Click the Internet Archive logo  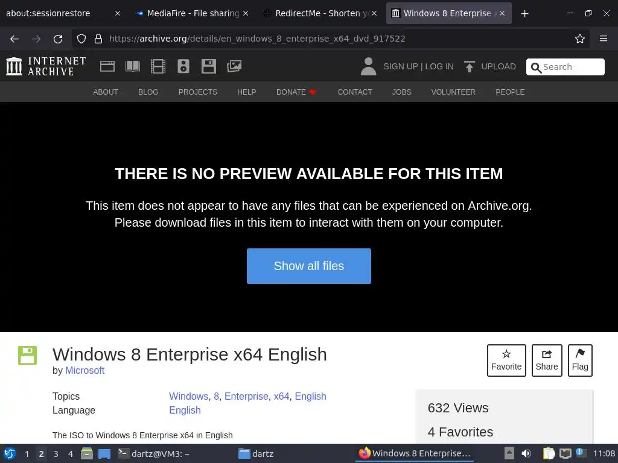point(46,66)
